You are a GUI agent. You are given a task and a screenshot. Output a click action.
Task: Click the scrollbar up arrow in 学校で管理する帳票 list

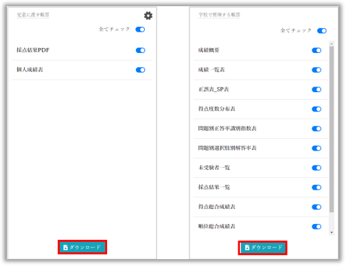332,43
